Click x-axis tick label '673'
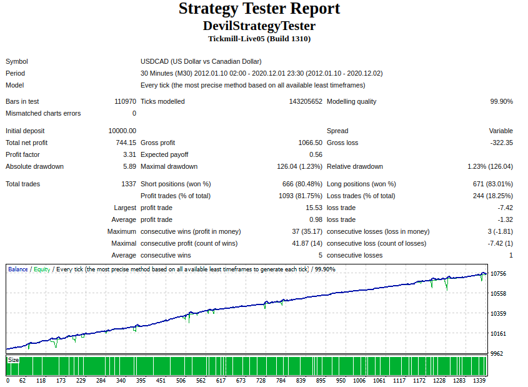Image resolution: width=528 pixels, height=387 pixels. pyautogui.click(x=241, y=380)
